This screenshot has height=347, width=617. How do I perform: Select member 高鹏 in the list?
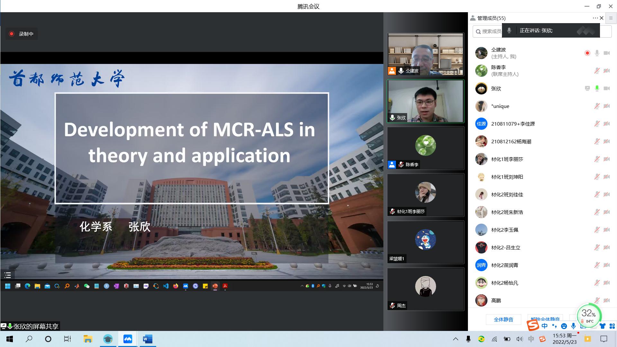click(x=496, y=300)
